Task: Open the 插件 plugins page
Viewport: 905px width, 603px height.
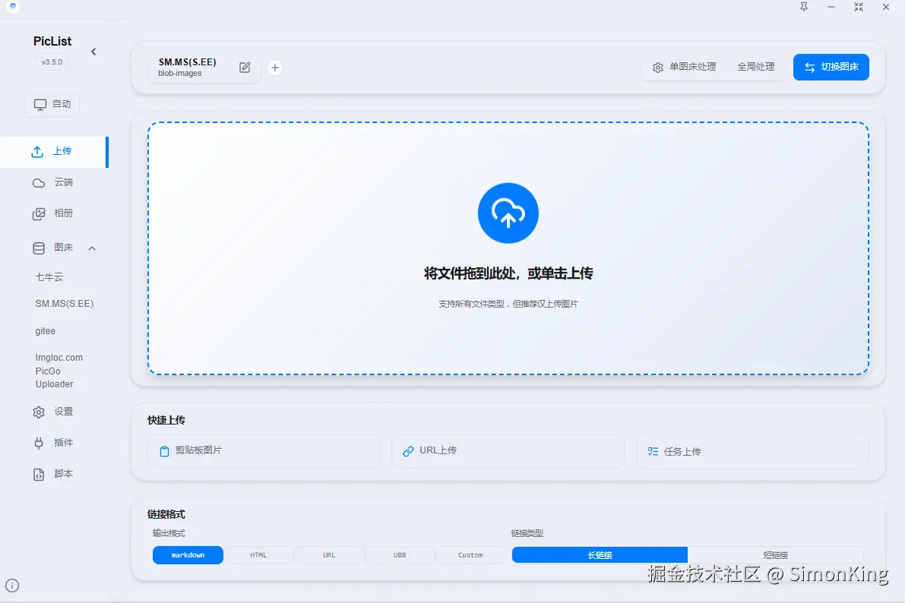Action: 54,443
